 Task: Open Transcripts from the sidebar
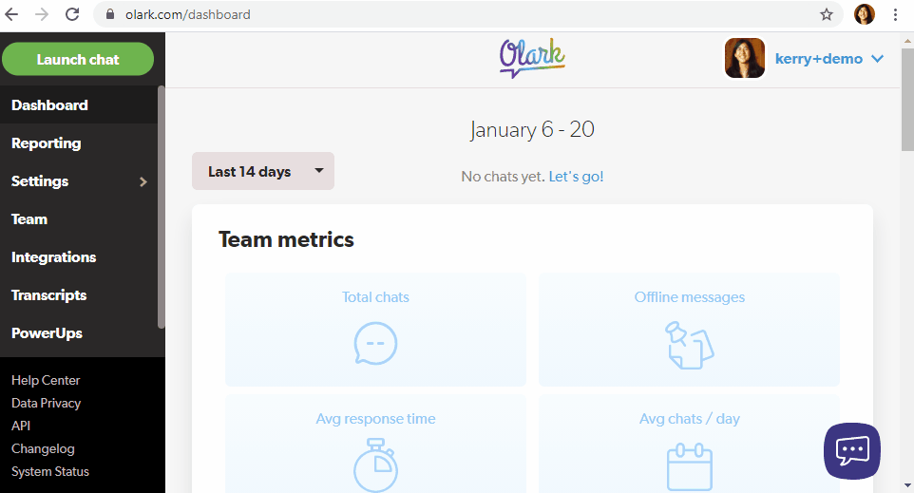(x=48, y=295)
